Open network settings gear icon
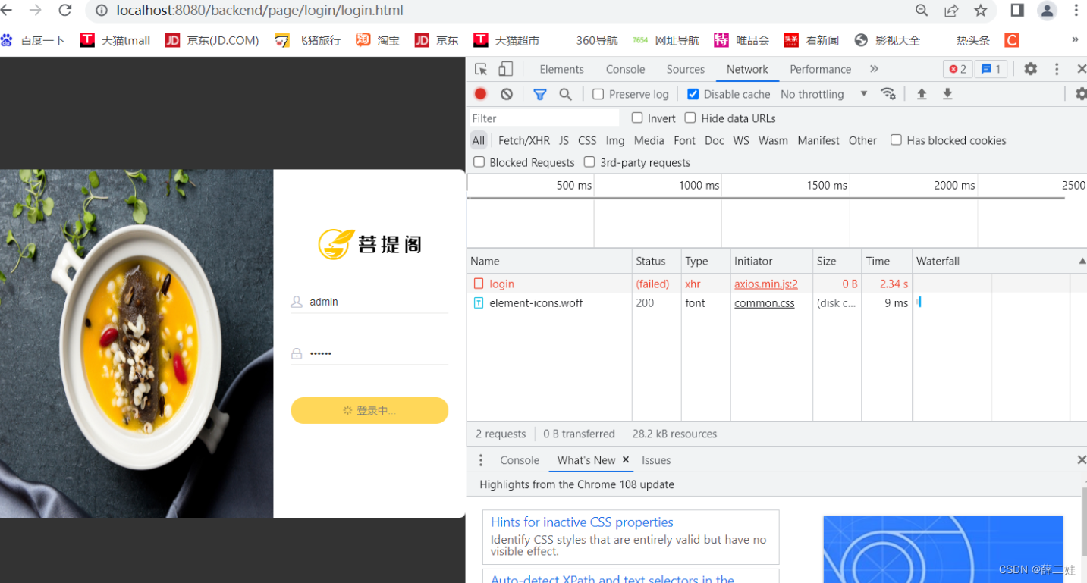Viewport: 1087px width, 583px height. click(1081, 94)
